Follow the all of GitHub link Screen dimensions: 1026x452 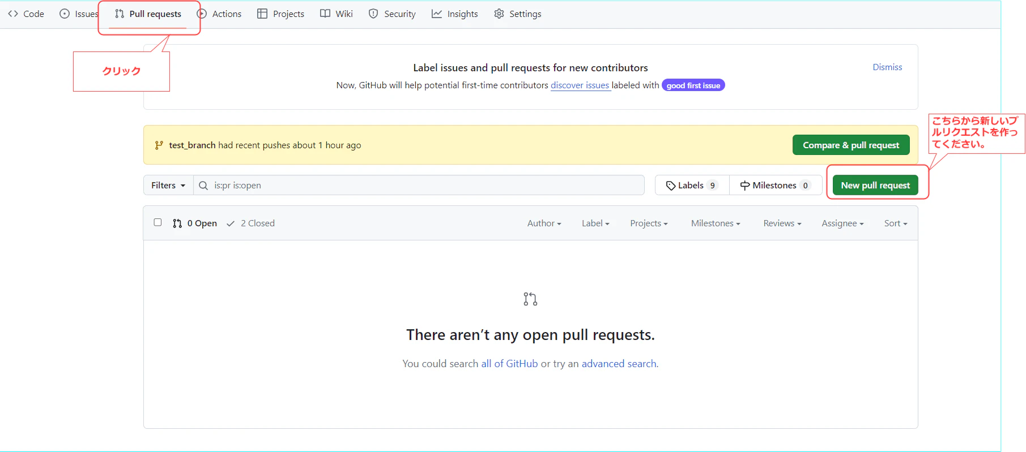click(509, 364)
